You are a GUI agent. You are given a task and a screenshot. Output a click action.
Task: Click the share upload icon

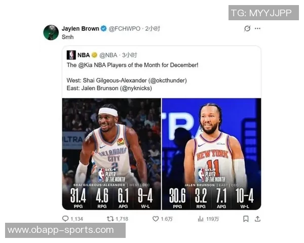click(257, 219)
